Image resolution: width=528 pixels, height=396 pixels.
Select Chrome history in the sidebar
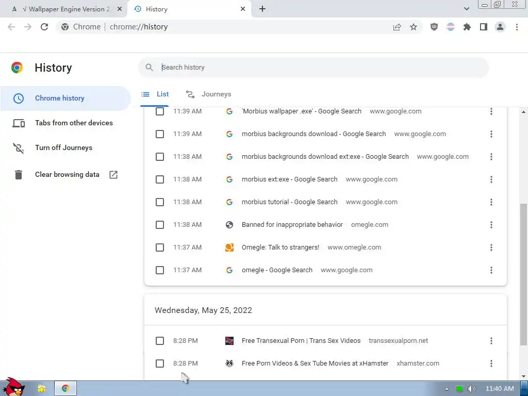(x=65, y=98)
